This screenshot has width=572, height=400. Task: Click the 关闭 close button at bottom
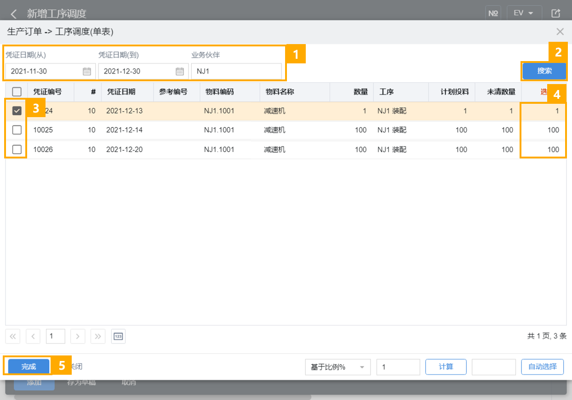(x=75, y=366)
